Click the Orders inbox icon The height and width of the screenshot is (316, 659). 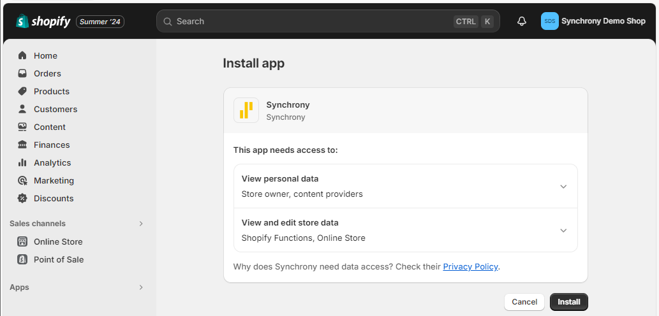coord(22,73)
